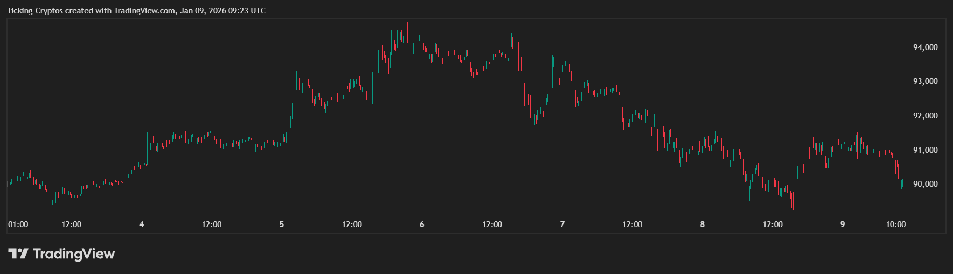Click the day 4 date marker
953x274 pixels.
(142, 224)
